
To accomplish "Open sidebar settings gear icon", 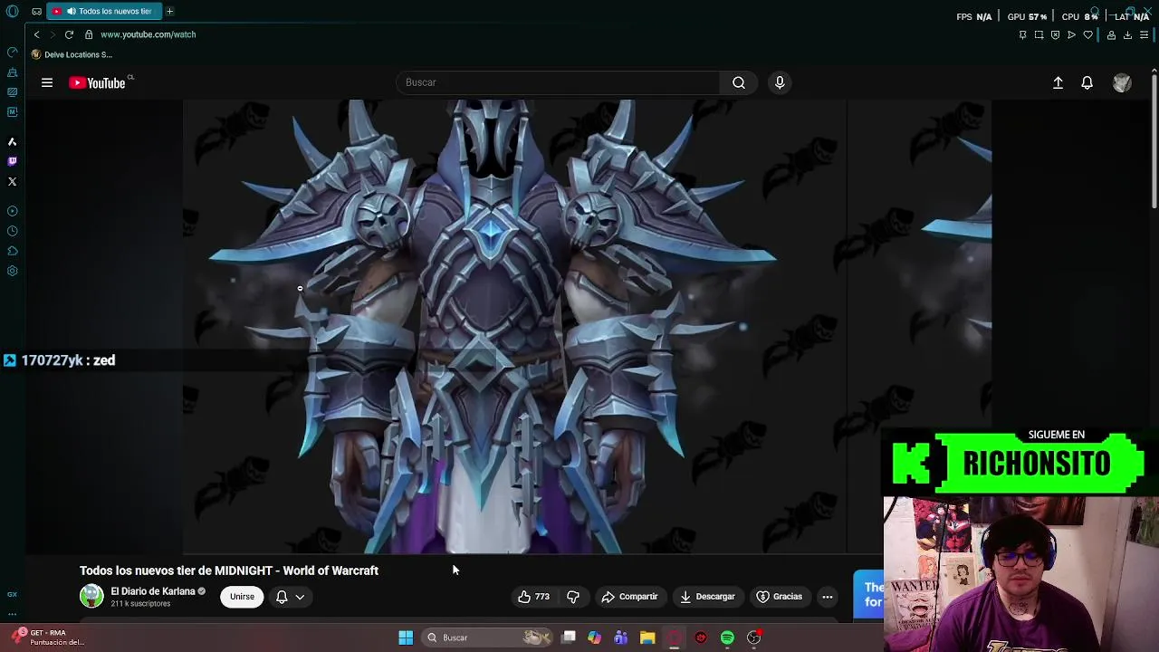I will click(x=12, y=271).
